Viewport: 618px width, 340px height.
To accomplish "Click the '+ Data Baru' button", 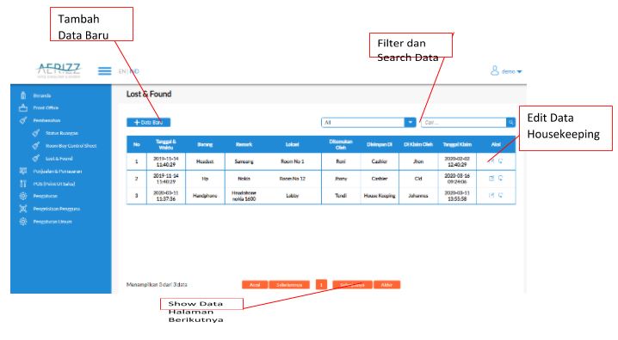I will (x=149, y=123).
